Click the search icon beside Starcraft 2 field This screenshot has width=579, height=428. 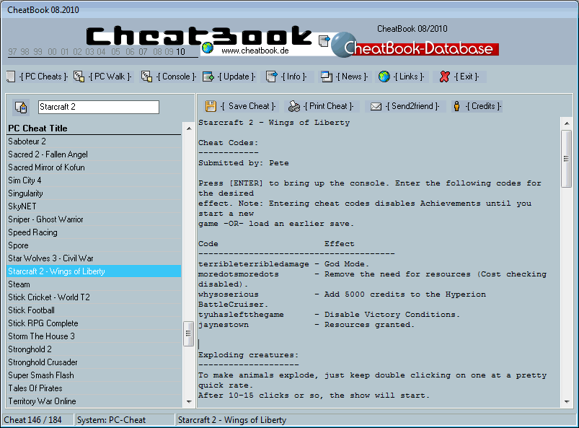(x=21, y=108)
